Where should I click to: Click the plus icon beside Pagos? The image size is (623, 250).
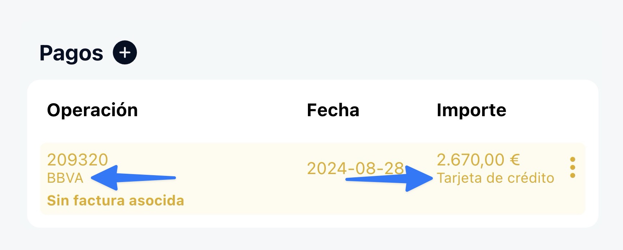(125, 53)
